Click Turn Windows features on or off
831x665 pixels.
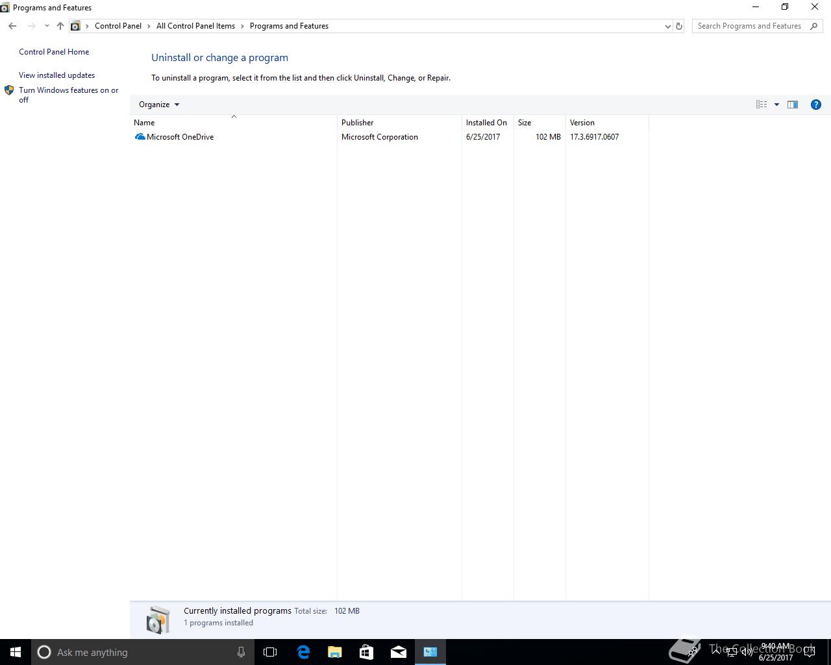click(68, 95)
